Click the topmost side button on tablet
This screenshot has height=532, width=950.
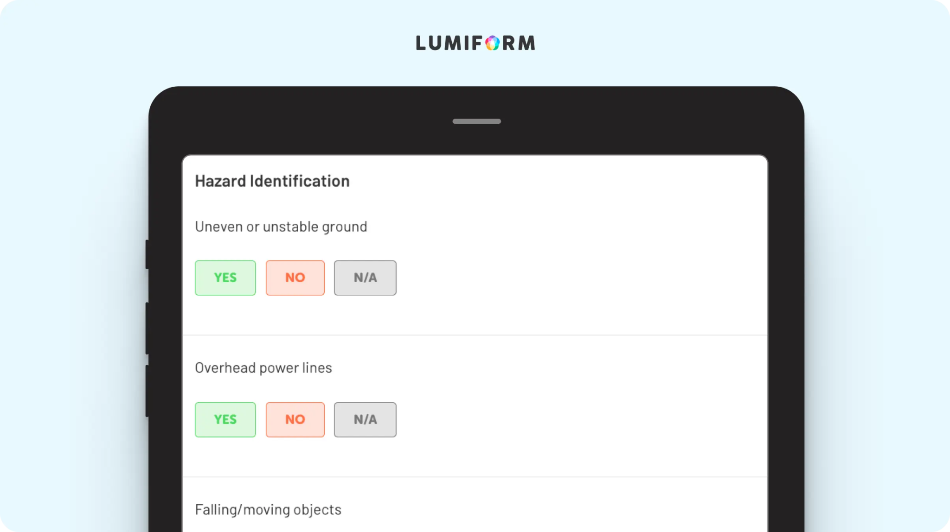pyautogui.click(x=147, y=254)
